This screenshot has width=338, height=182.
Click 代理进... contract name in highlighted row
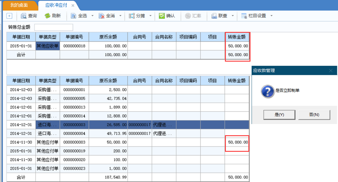click(164, 125)
